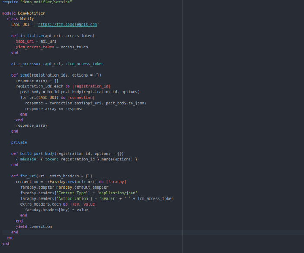This screenshot has width=304, height=253.
Task: Click 'def send(registration_ids, options = {})'
Action: 56,75
